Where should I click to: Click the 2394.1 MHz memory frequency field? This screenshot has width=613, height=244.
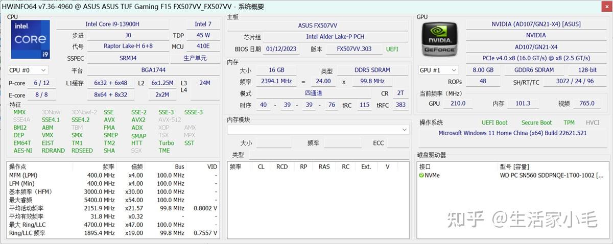(x=276, y=81)
